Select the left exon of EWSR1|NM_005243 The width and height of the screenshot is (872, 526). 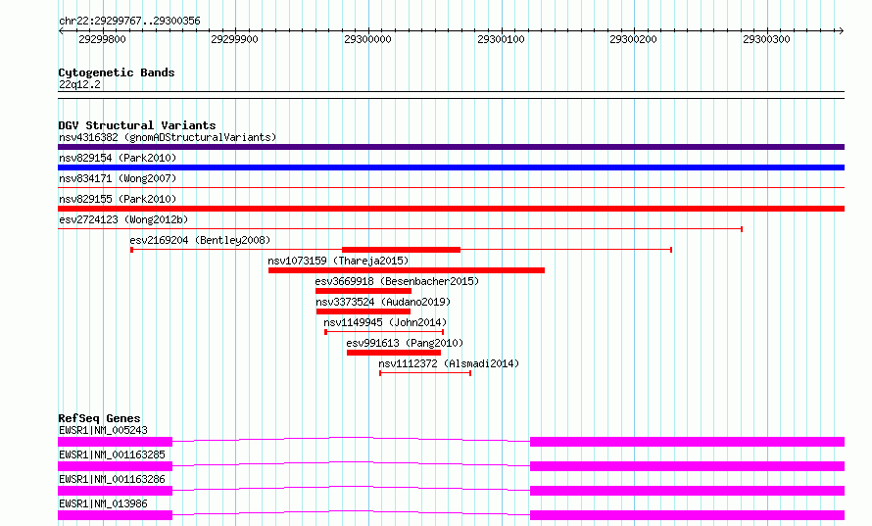click(115, 442)
